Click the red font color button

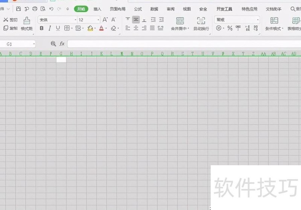101,28
